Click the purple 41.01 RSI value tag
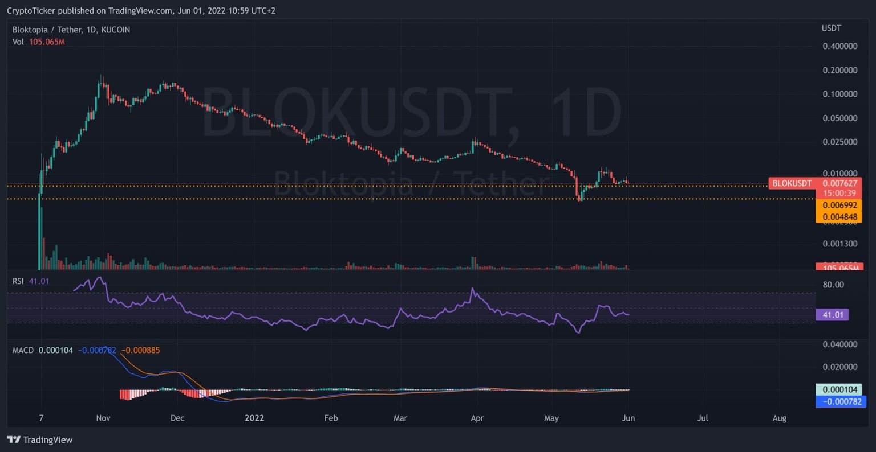 [832, 315]
